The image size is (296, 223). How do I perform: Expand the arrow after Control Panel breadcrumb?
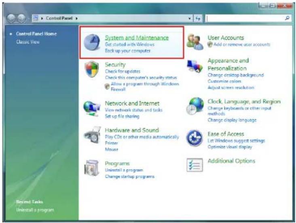click(x=76, y=18)
